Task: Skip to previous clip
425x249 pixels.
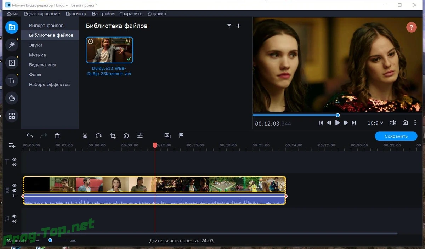Action: [321, 123]
